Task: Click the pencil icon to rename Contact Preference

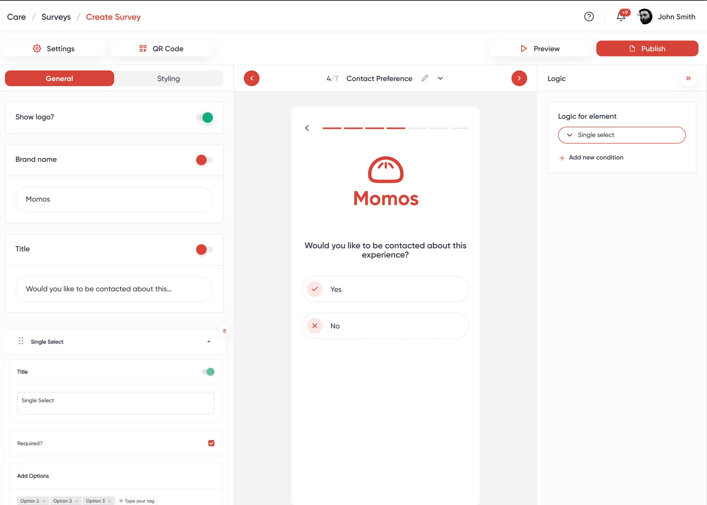Action: tap(425, 78)
